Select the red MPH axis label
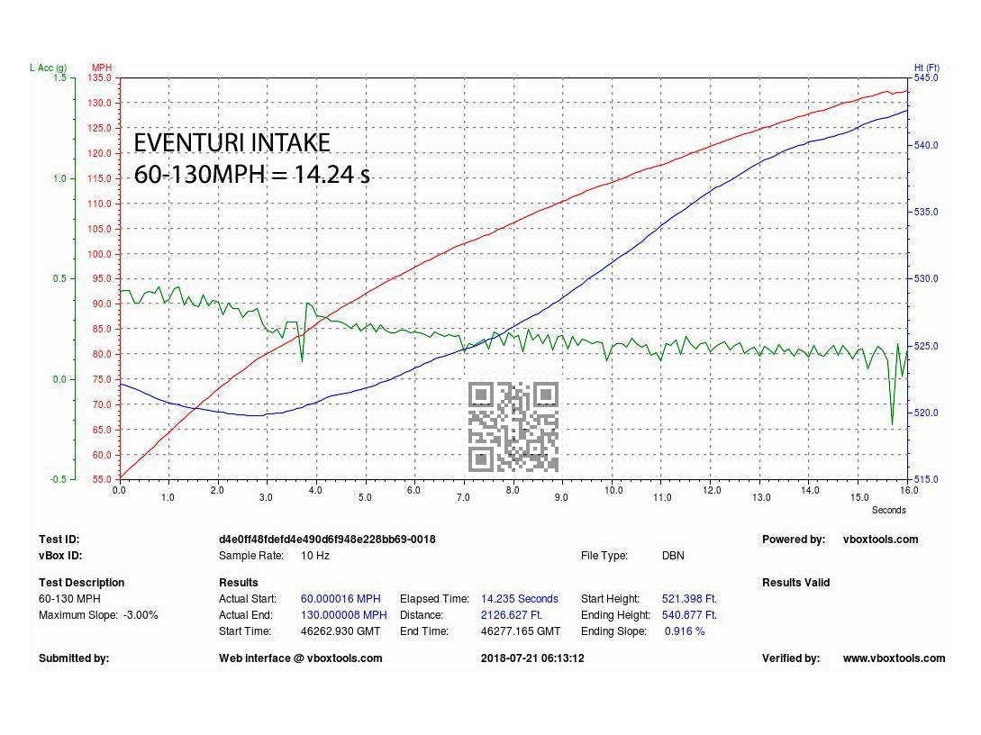 point(101,68)
